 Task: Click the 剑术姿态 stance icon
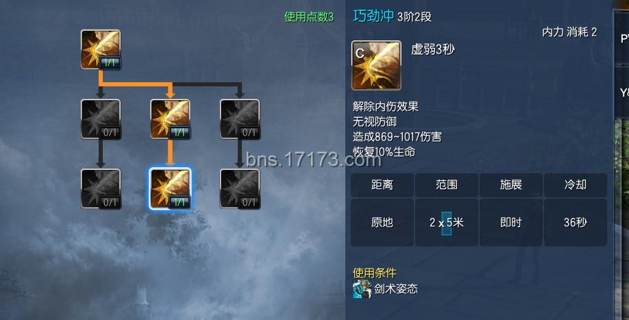click(362, 289)
